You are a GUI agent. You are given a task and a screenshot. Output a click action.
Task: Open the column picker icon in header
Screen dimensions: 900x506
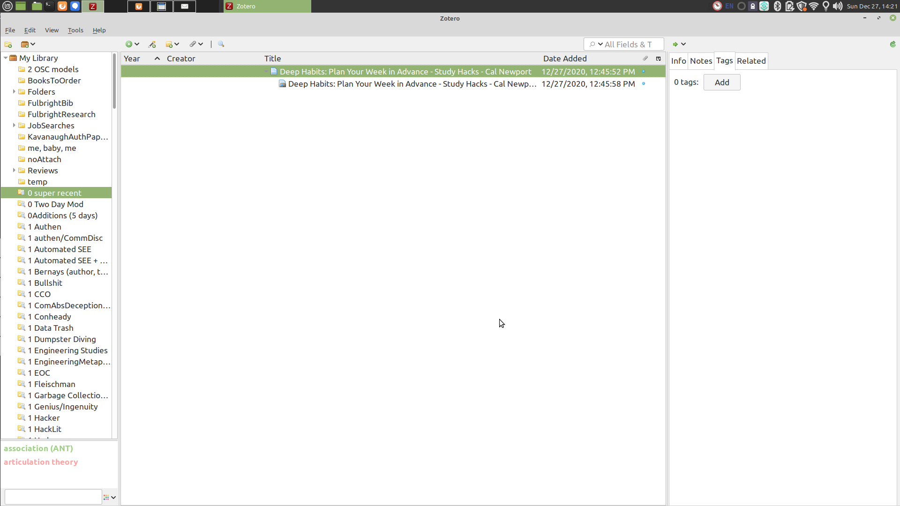(x=658, y=59)
